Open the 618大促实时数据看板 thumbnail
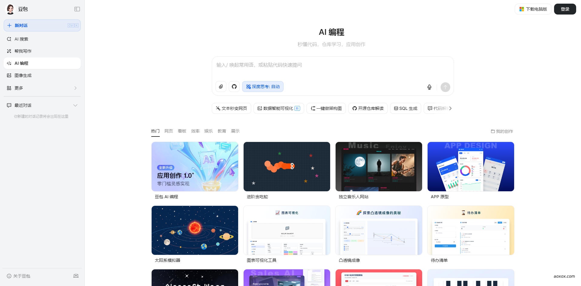The width and height of the screenshot is (581, 286). [379, 278]
